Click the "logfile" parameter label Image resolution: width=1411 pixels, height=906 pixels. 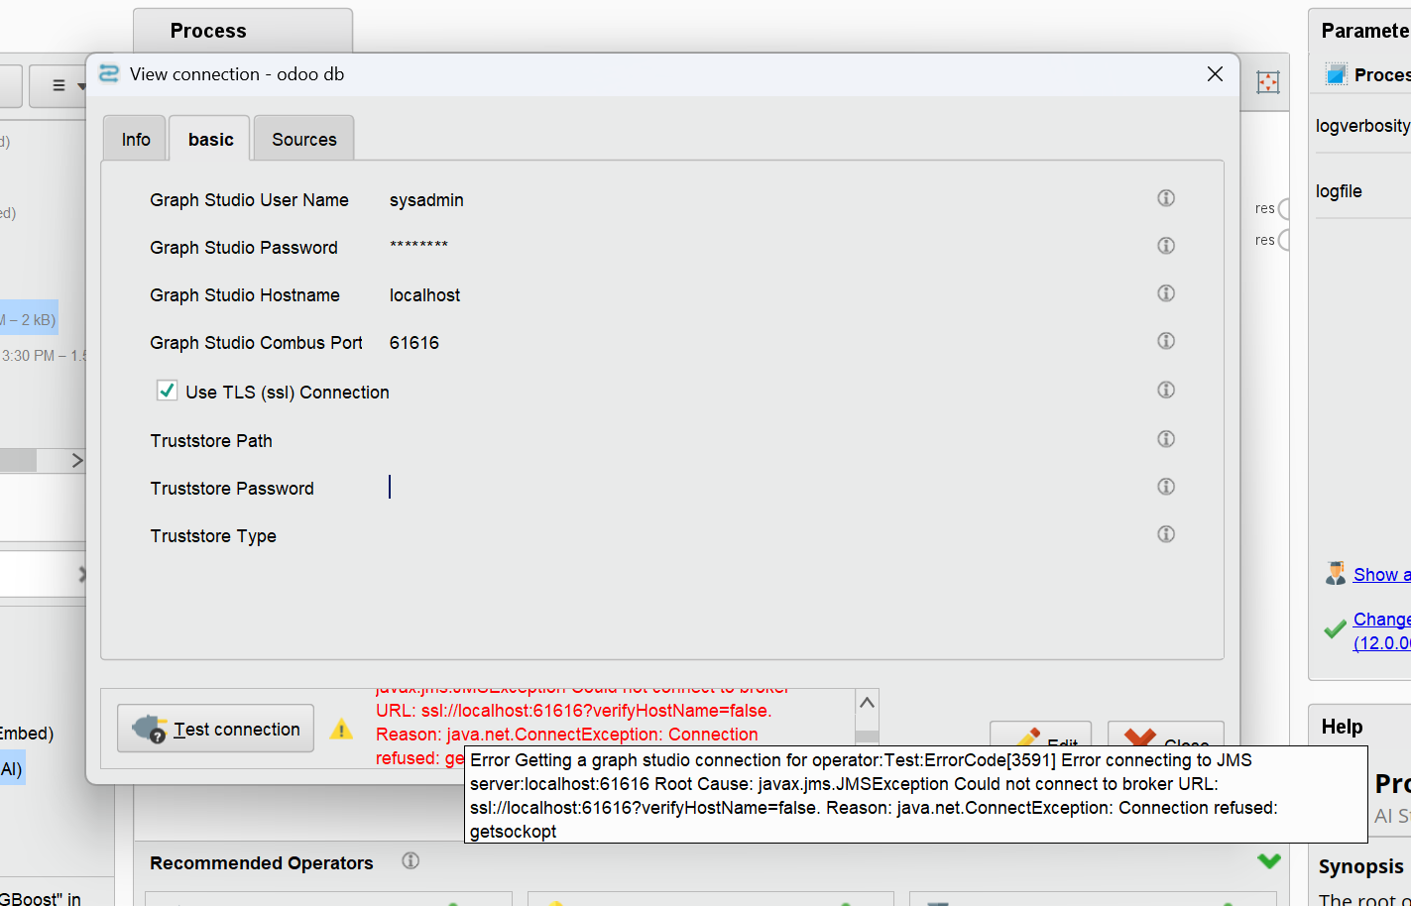[x=1339, y=191]
